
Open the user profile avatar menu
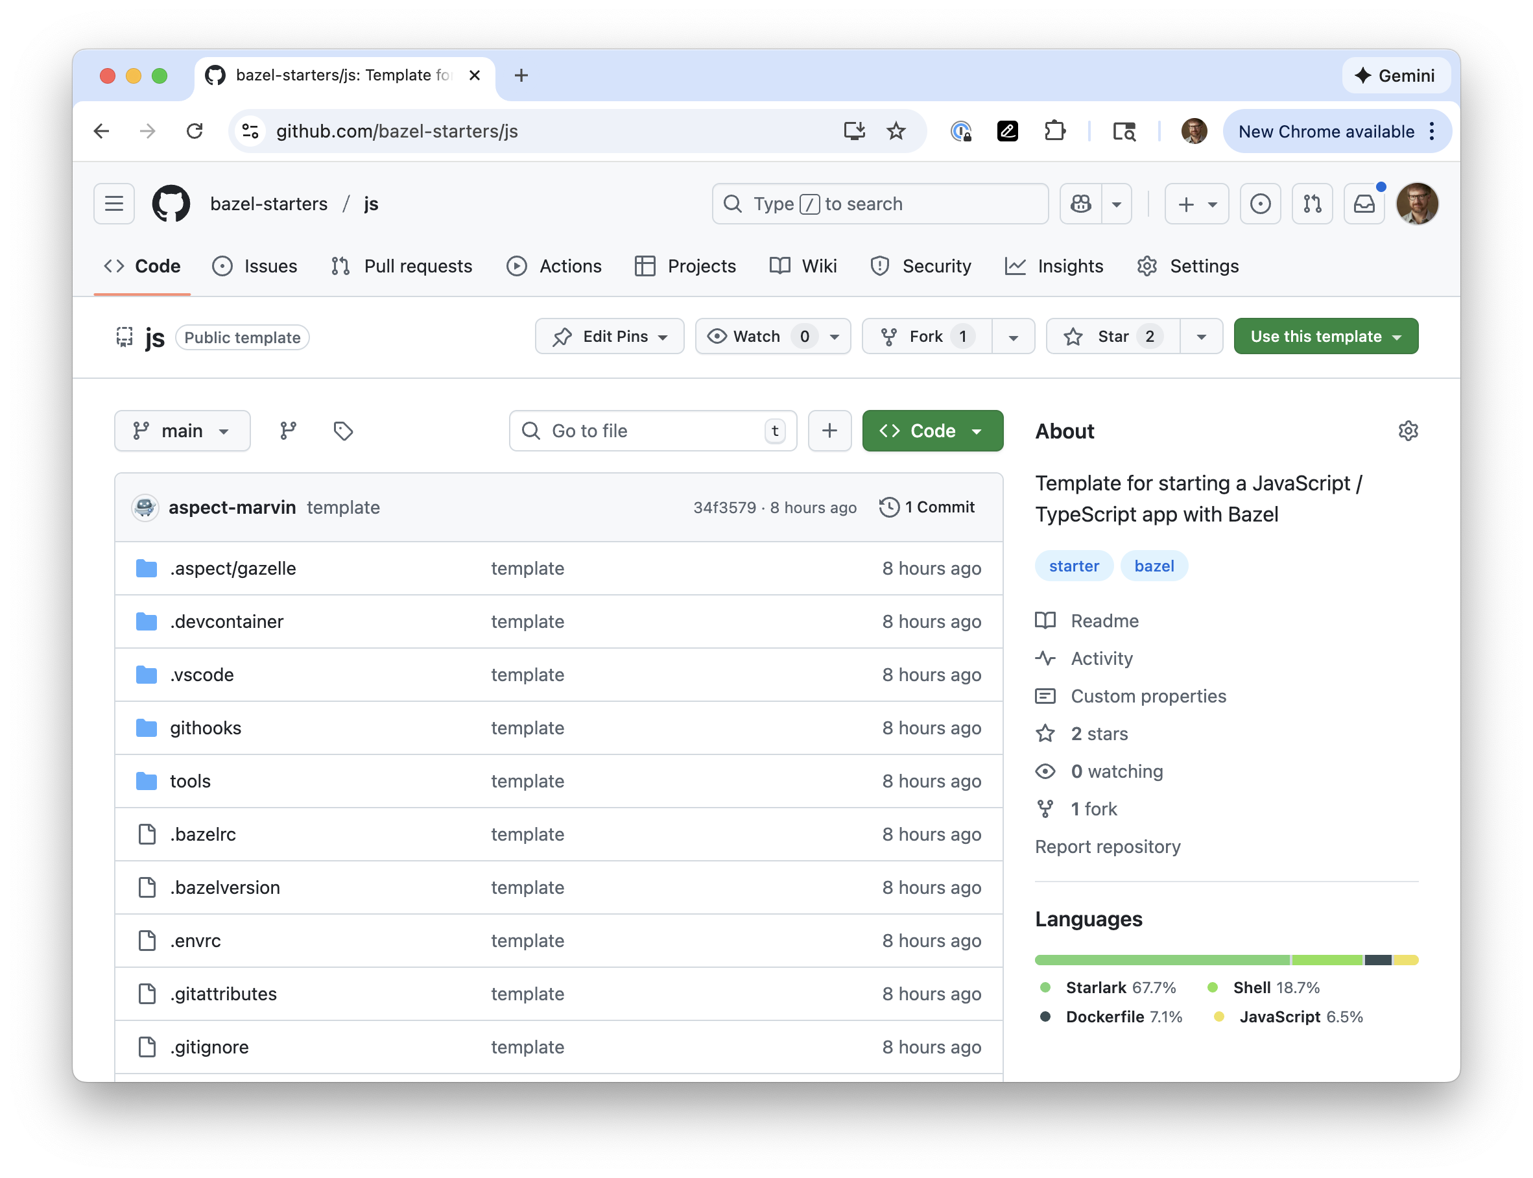click(1417, 203)
